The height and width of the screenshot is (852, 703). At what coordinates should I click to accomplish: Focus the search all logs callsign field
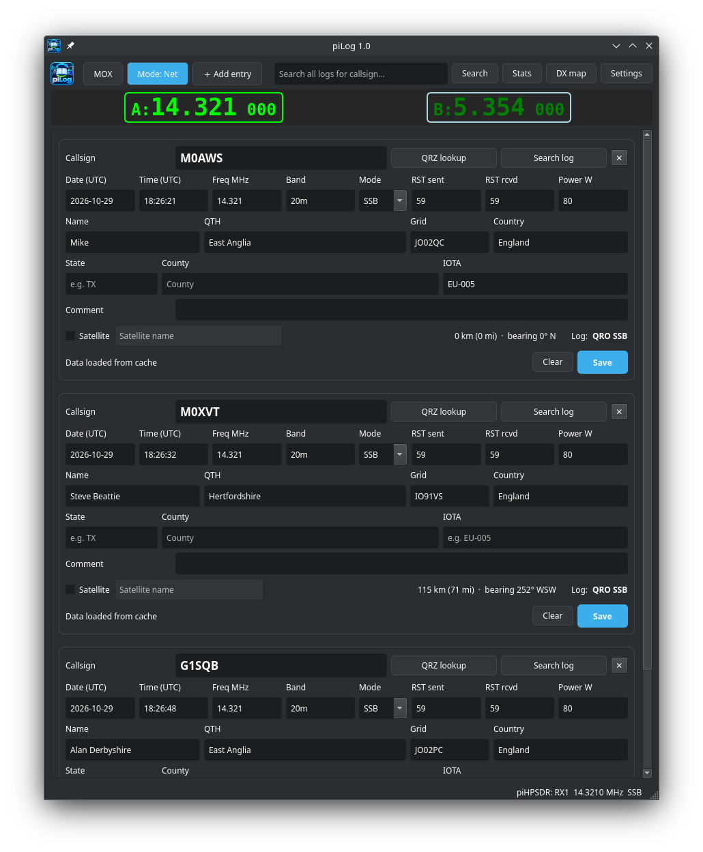(x=361, y=74)
